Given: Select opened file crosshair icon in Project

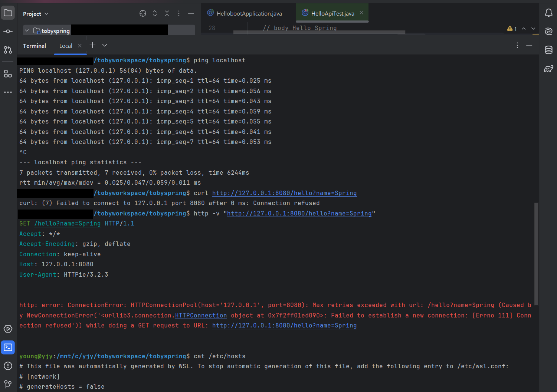Looking at the screenshot, I should click(x=143, y=14).
